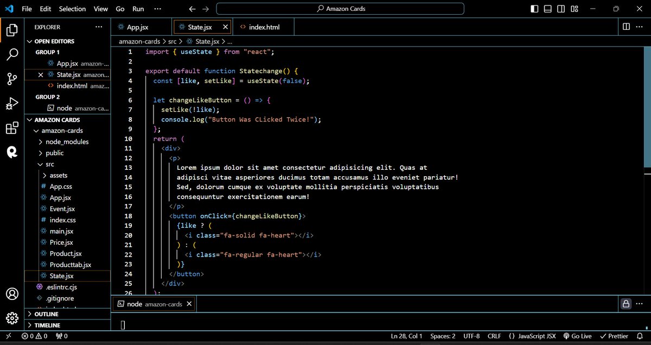The image size is (651, 345).
Task: Click Prettier in status bar
Action: point(614,336)
